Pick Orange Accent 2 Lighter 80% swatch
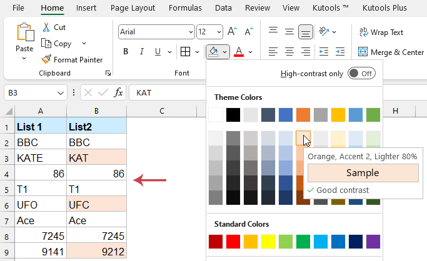The image size is (427, 261). click(x=303, y=138)
